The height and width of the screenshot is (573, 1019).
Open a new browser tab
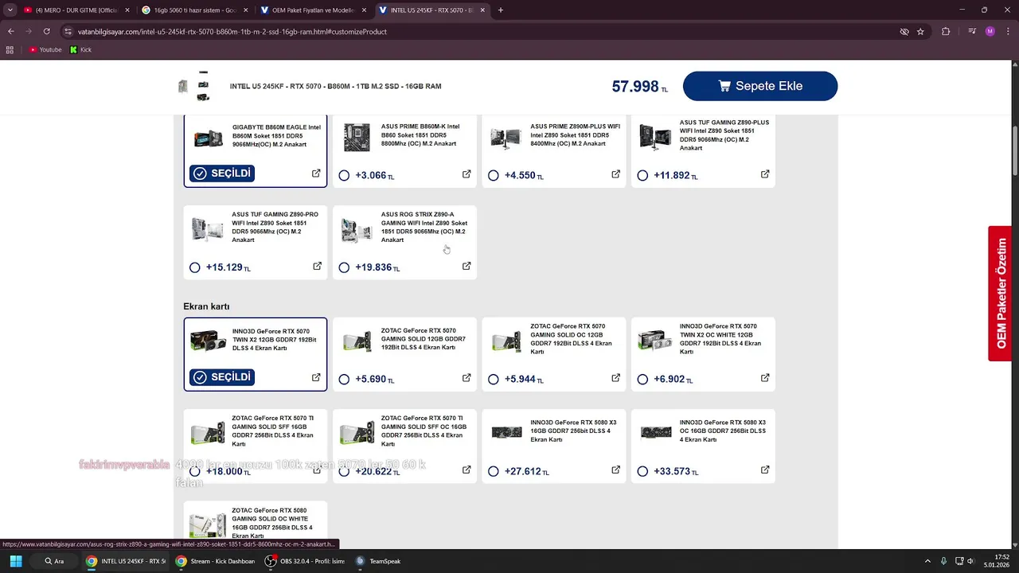click(500, 10)
